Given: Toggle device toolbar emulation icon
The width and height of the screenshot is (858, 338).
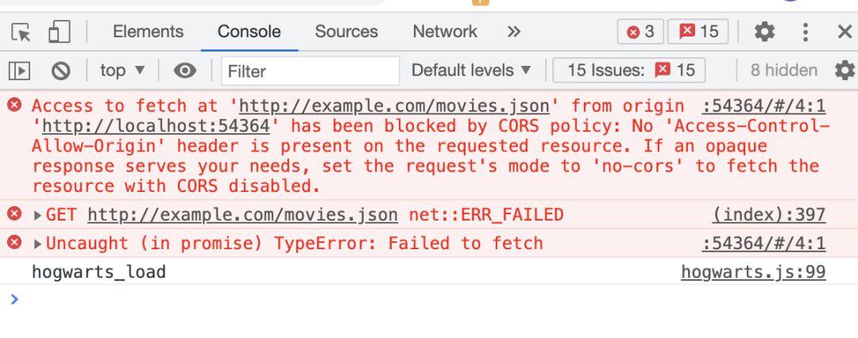Looking at the screenshot, I should coord(59,32).
